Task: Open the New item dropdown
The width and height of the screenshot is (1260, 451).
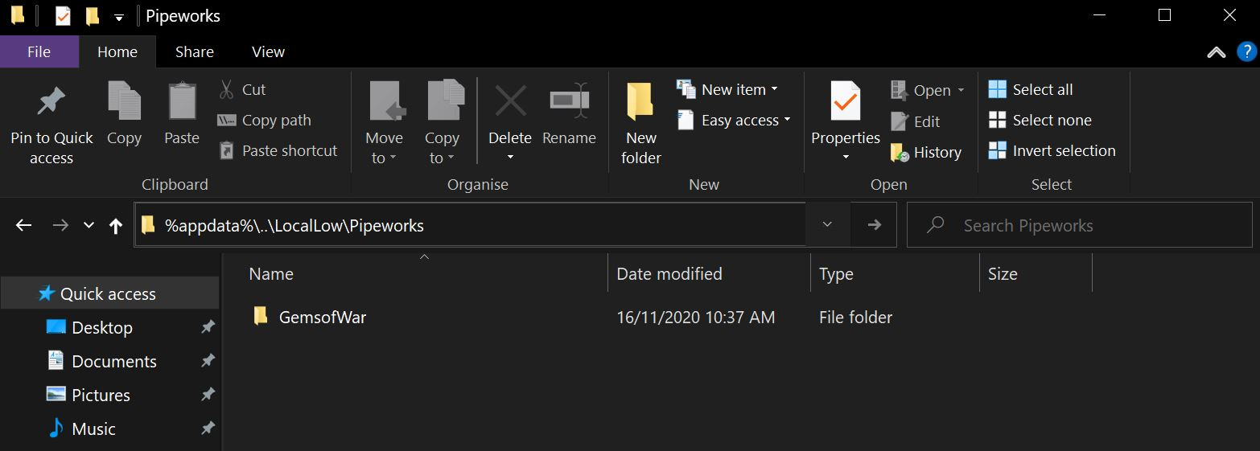Action: click(x=727, y=89)
